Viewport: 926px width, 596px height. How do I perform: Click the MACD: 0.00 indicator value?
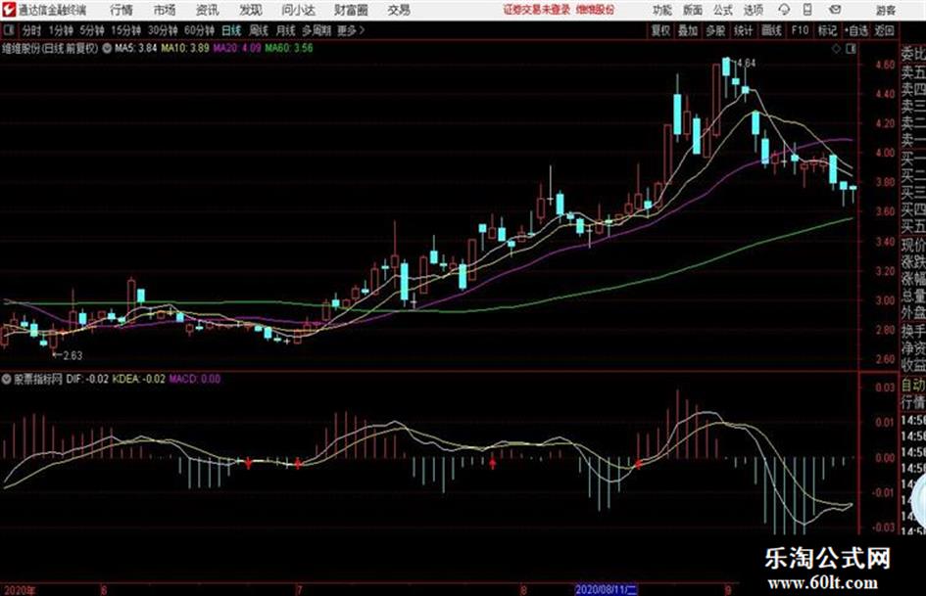coord(195,379)
